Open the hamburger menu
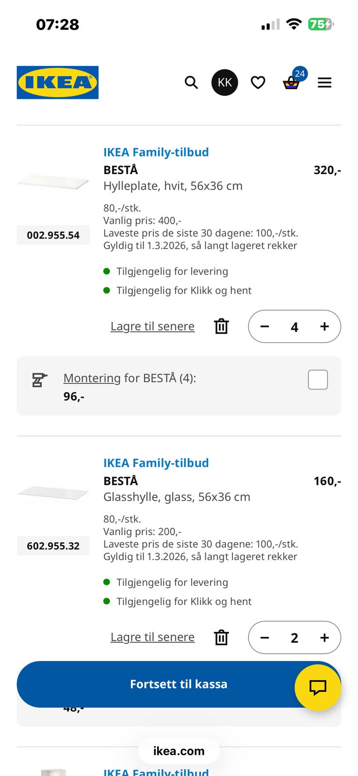 325,82
